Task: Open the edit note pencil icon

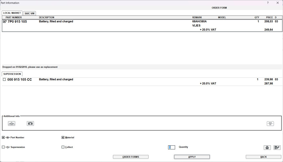Action: click(x=277, y=148)
